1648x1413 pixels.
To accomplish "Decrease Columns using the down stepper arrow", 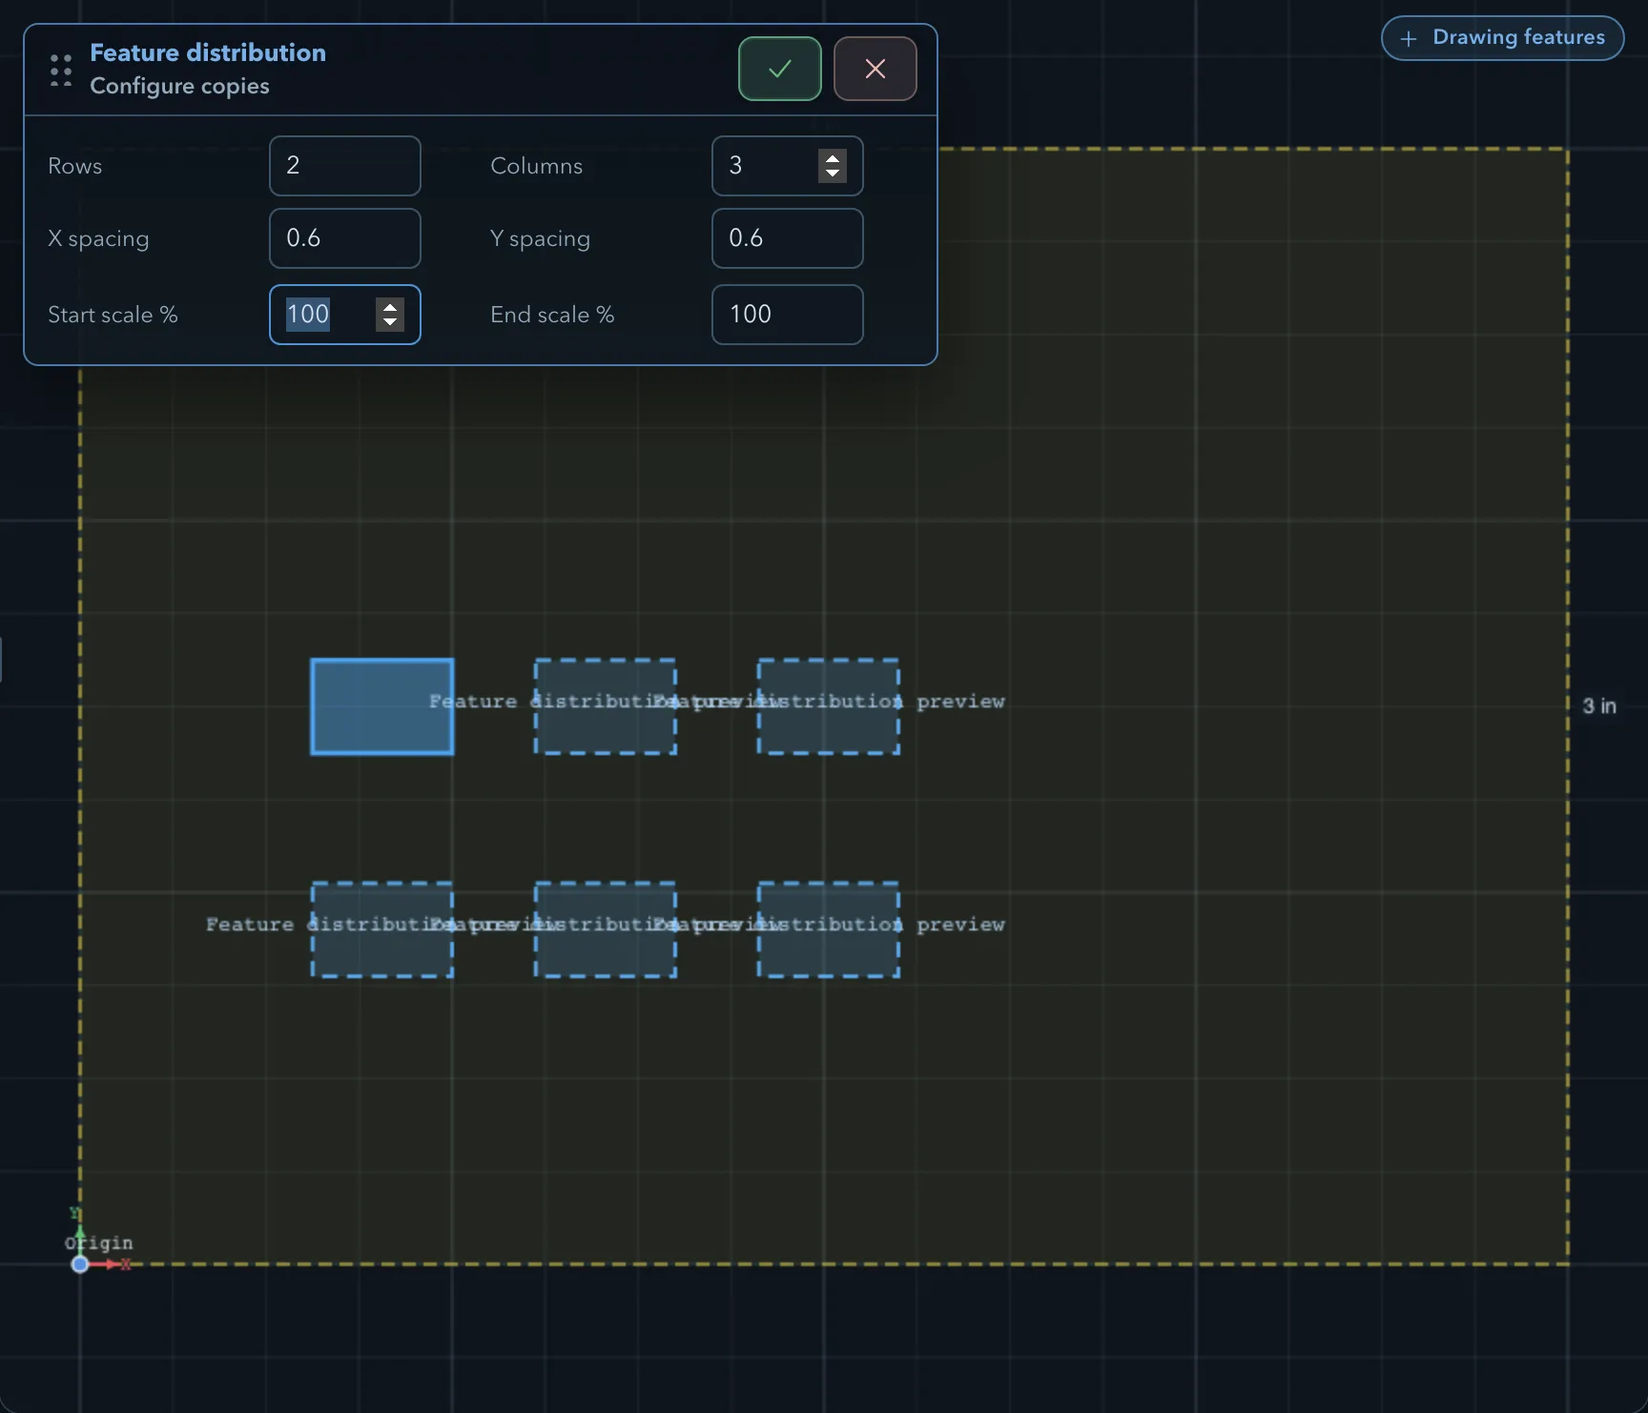I will click(833, 174).
